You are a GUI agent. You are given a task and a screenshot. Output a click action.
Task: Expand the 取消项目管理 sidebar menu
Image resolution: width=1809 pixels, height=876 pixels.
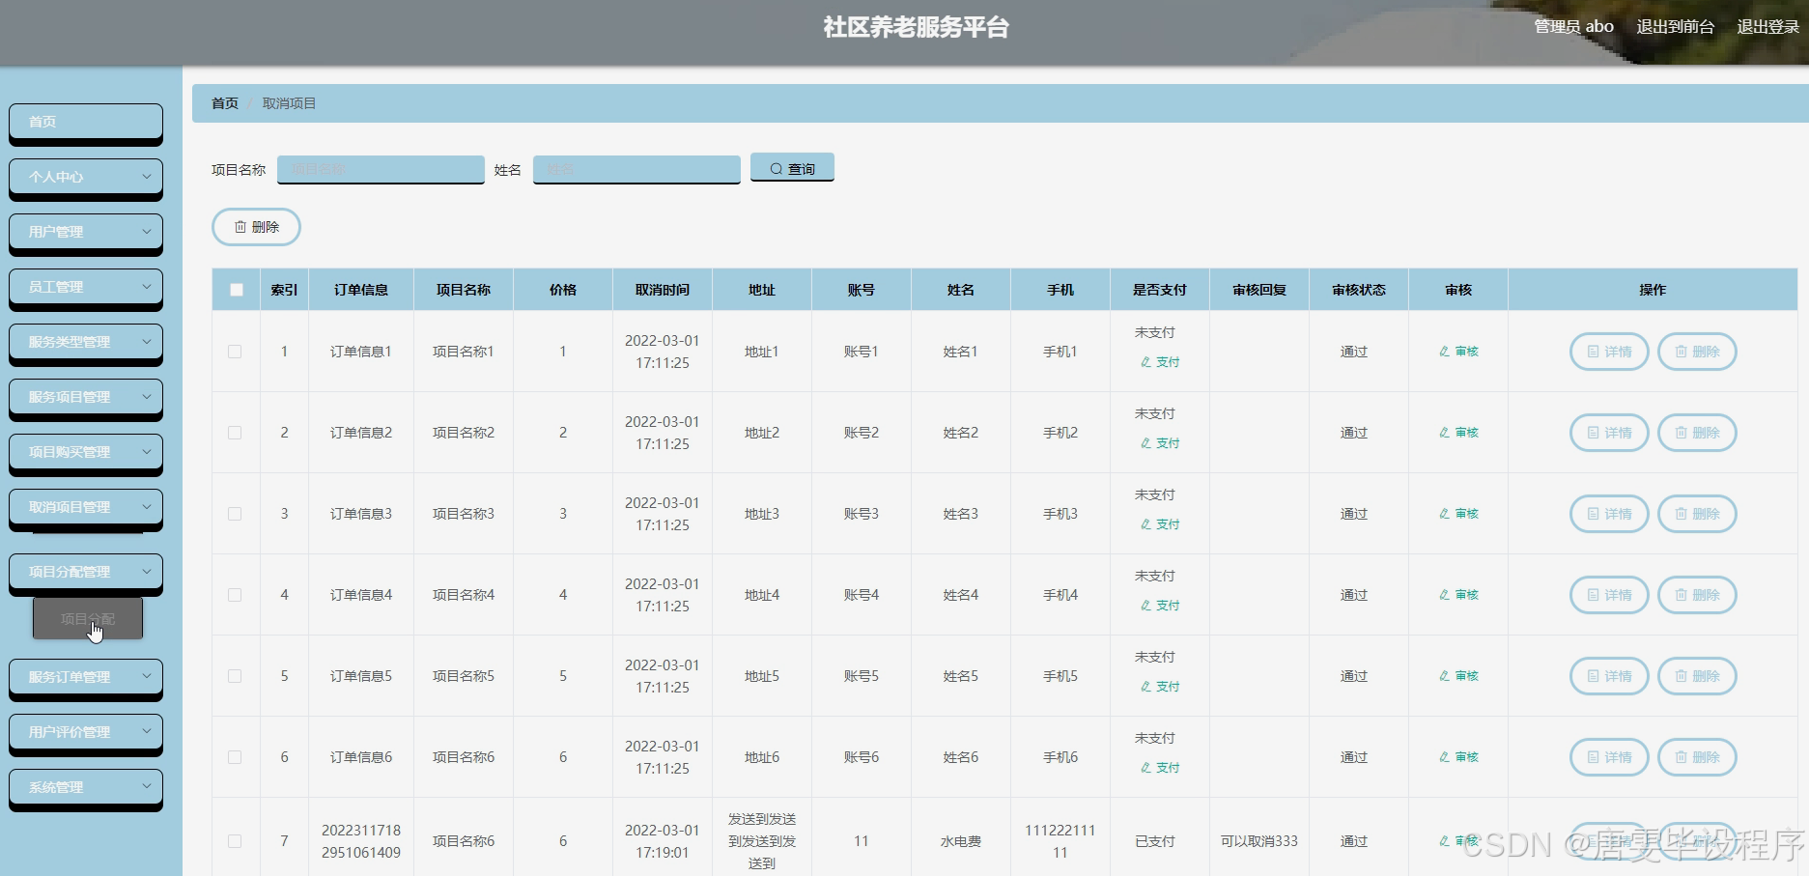pos(86,507)
